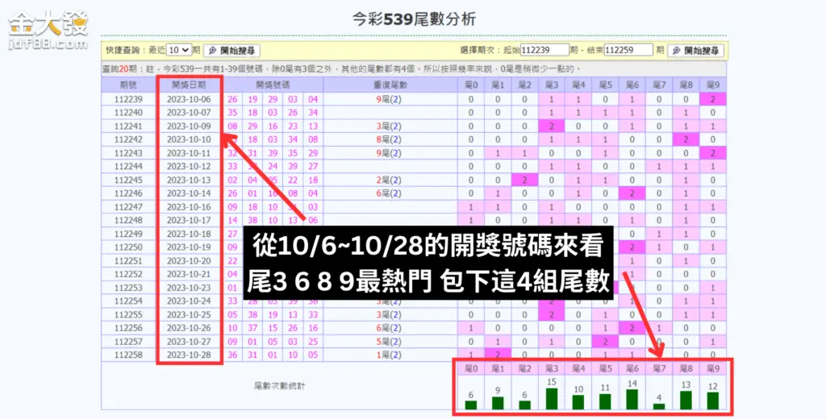Select period number 112258
826x419 pixels.
(x=128, y=355)
